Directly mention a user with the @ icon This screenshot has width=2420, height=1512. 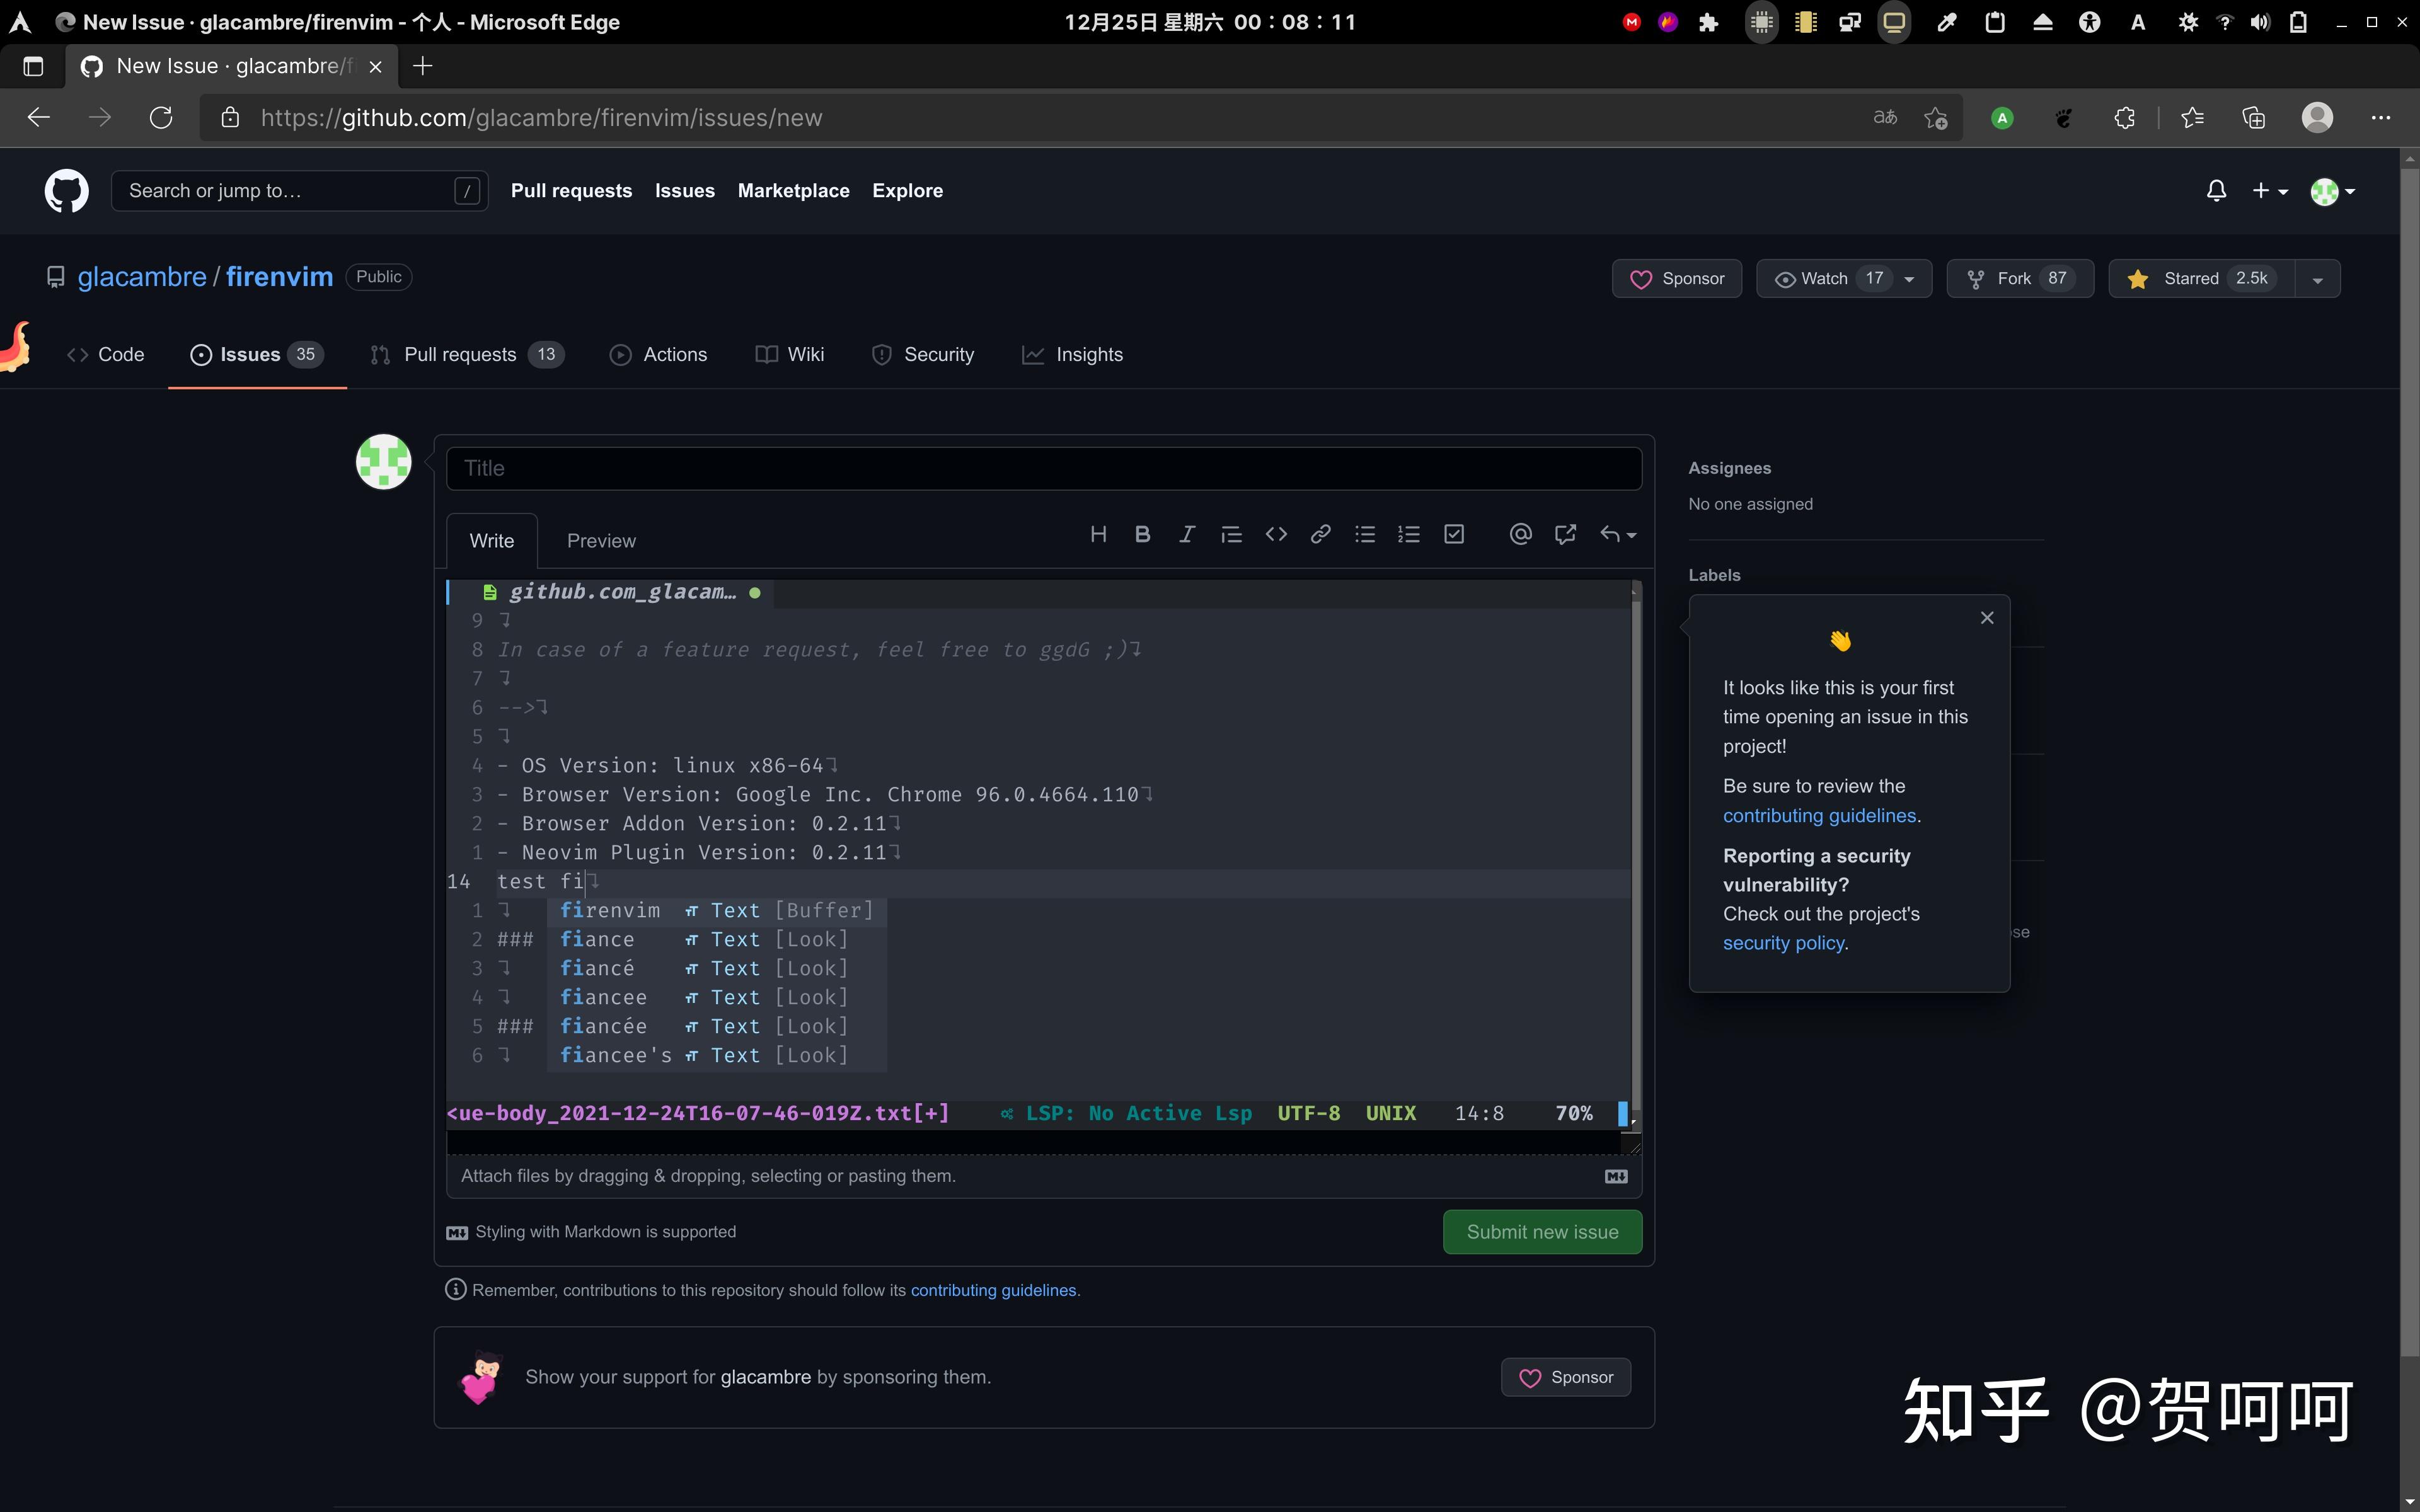coord(1519,534)
